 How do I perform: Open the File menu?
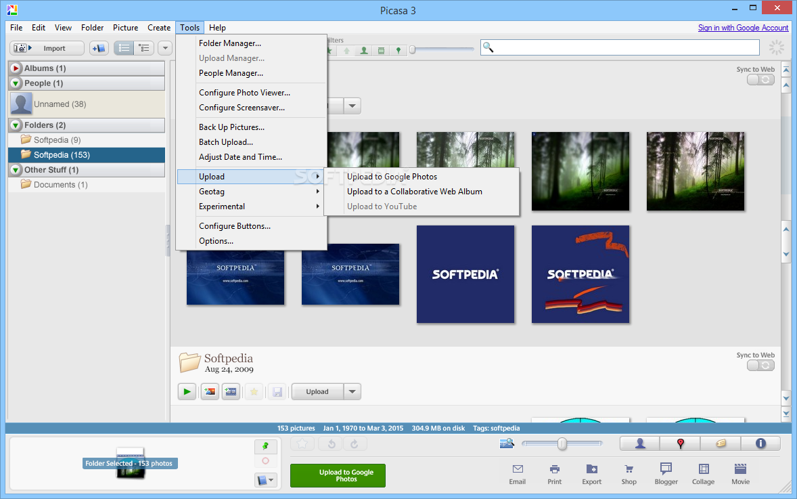coord(16,28)
